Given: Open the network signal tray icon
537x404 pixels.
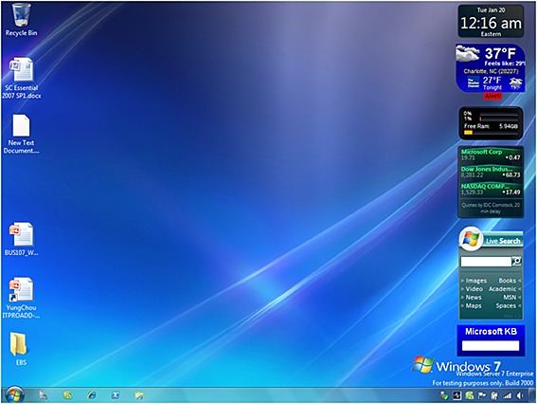Looking at the screenshot, I should click(x=508, y=395).
